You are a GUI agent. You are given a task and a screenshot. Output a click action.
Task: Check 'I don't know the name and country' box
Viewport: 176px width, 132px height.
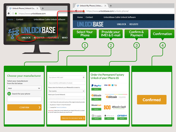[x=49, y=102]
